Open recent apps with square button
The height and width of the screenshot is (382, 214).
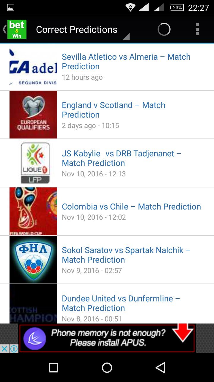click(53, 368)
